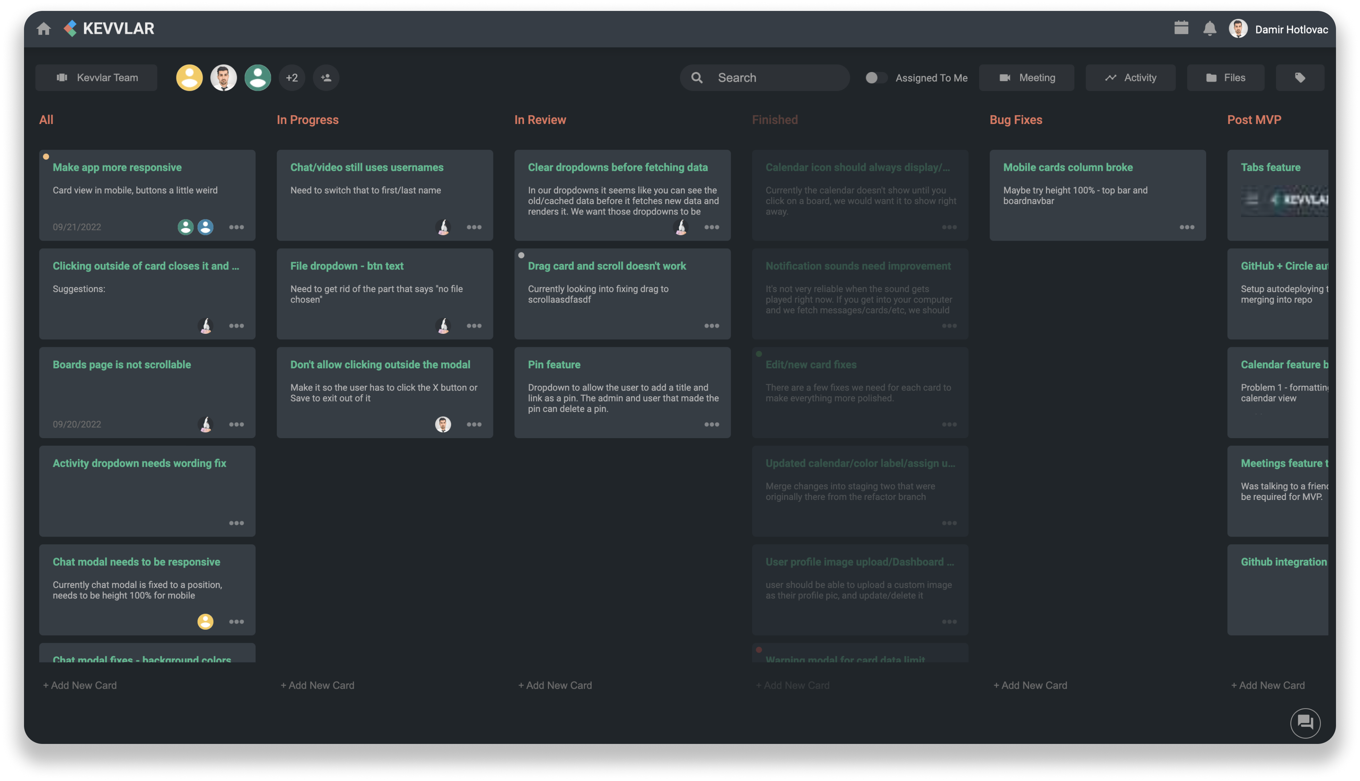Open the Tabs feature card thumbnail image
Screen dimensions: 1360x781
tap(1284, 200)
